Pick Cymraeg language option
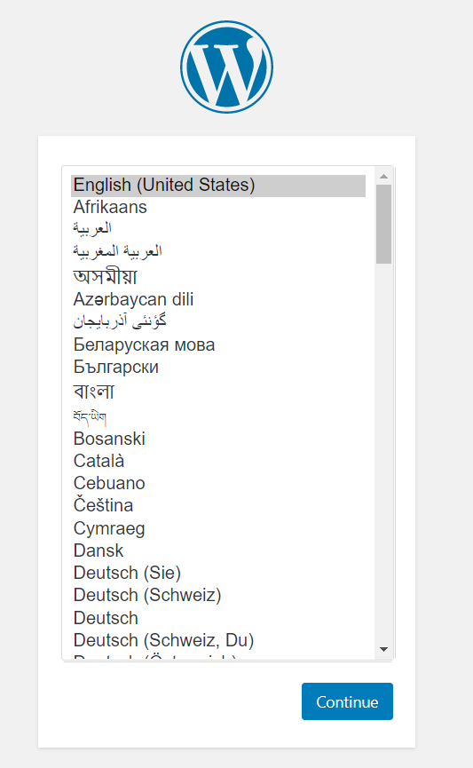Screen dimensions: 473x768 coord(218,528)
